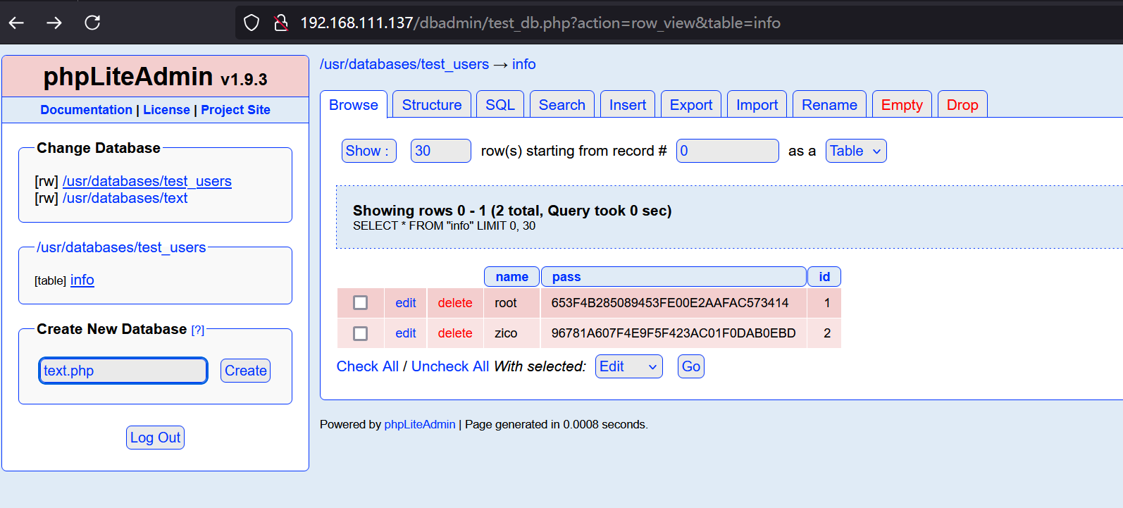
Task: Go back in browser history
Action: click(16, 23)
